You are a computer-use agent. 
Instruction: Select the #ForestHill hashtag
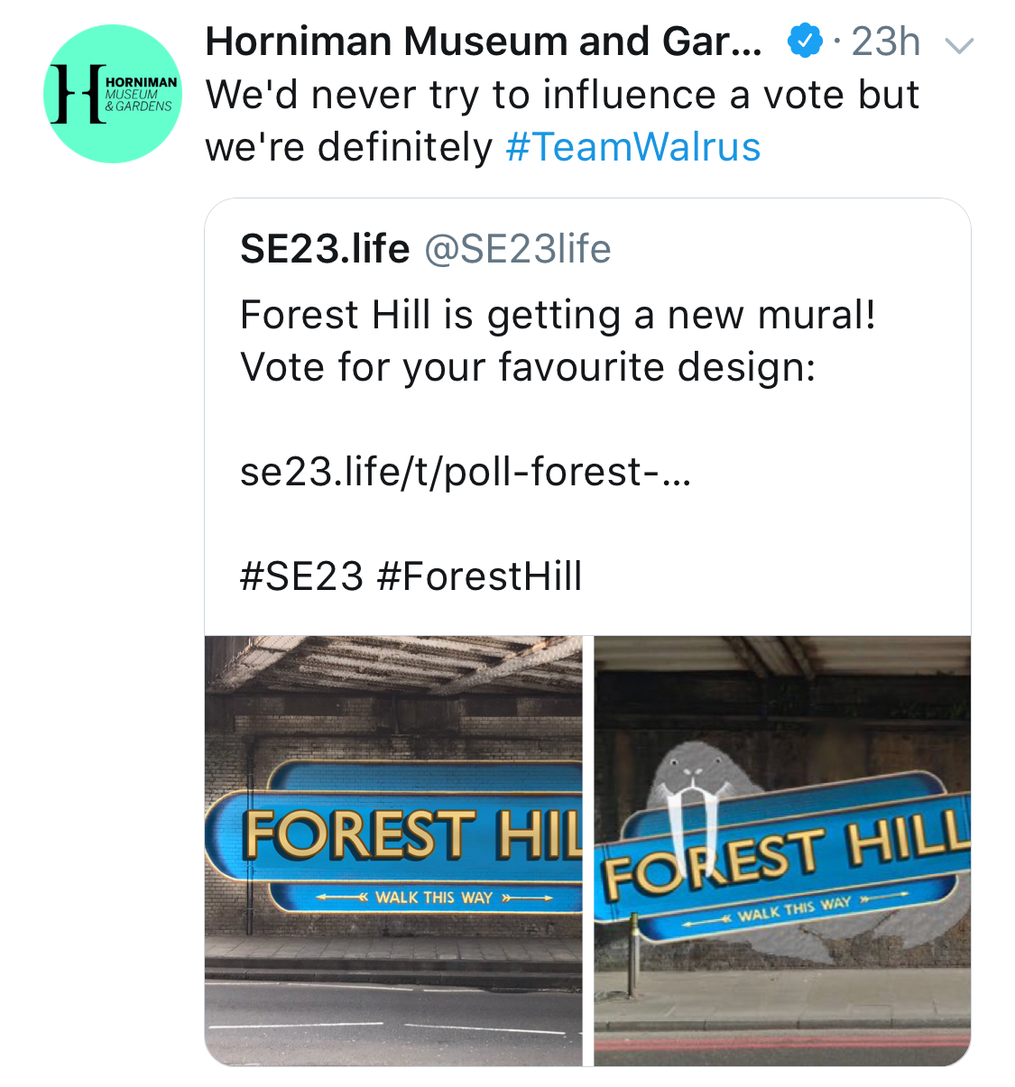[x=479, y=576]
